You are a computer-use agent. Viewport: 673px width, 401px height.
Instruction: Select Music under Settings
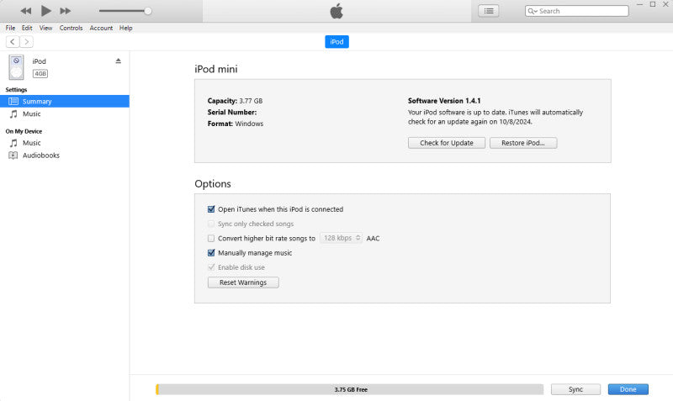pyautogui.click(x=65, y=113)
